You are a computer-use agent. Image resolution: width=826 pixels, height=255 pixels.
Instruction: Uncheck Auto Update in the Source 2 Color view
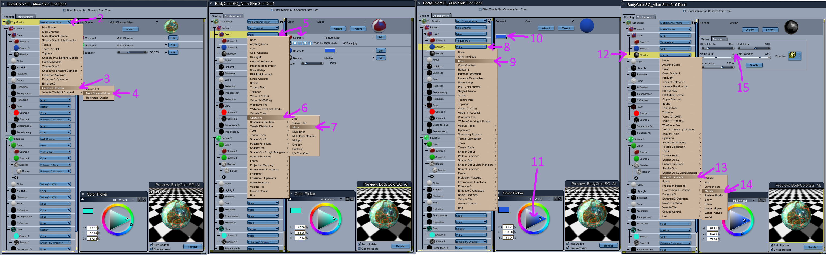(x=568, y=244)
